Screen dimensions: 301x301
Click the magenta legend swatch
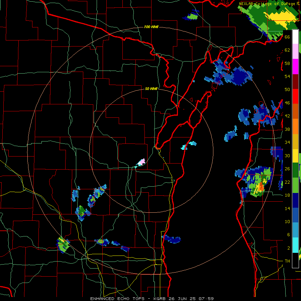pyautogui.click(x=295, y=67)
